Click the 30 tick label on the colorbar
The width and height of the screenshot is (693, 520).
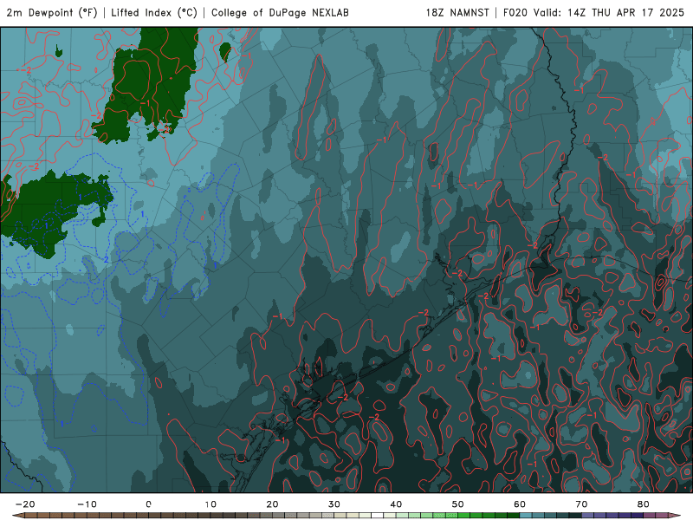[x=334, y=504]
